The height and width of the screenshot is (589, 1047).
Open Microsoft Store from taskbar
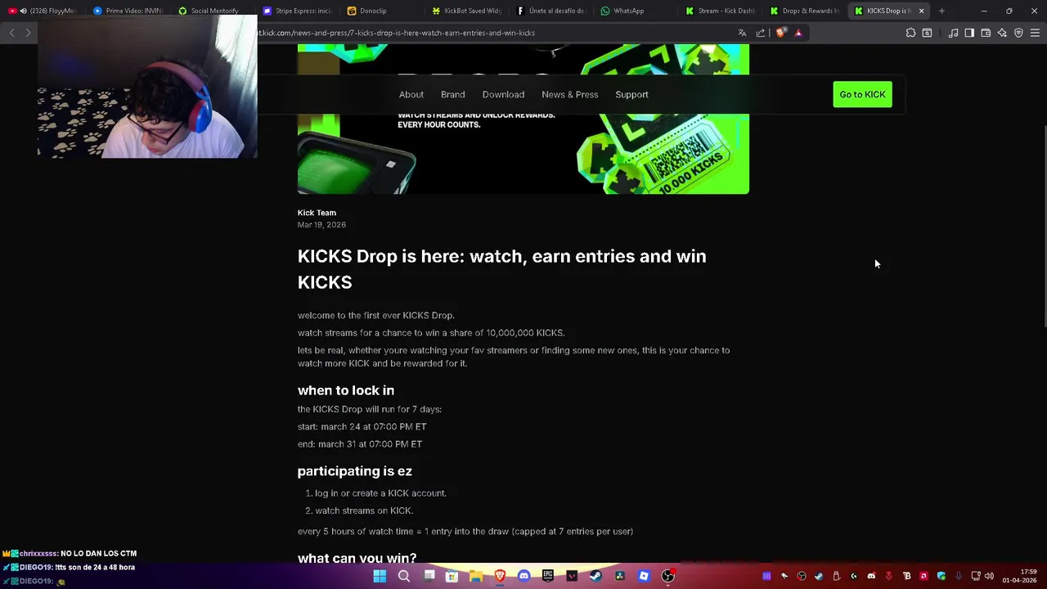(452, 576)
